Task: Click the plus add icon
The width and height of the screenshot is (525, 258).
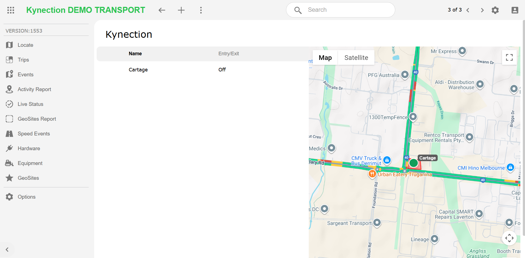Action: [181, 10]
